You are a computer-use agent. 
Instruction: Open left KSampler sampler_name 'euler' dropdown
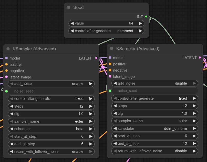[51, 121]
